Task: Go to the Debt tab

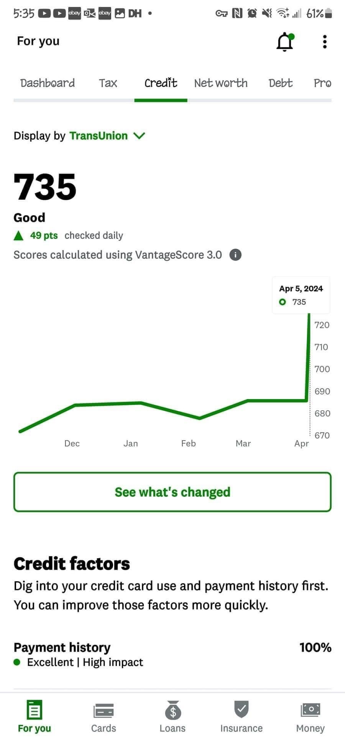Action: 280,83
